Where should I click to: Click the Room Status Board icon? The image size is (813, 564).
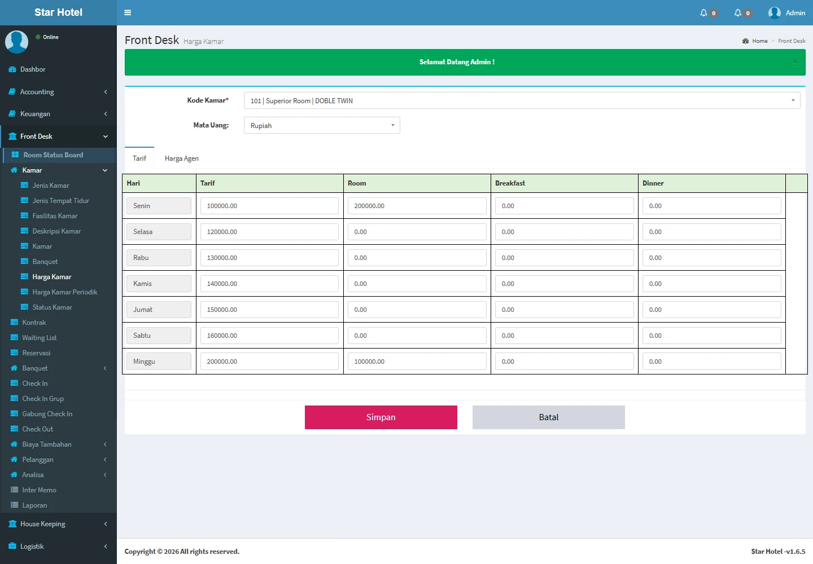[15, 155]
